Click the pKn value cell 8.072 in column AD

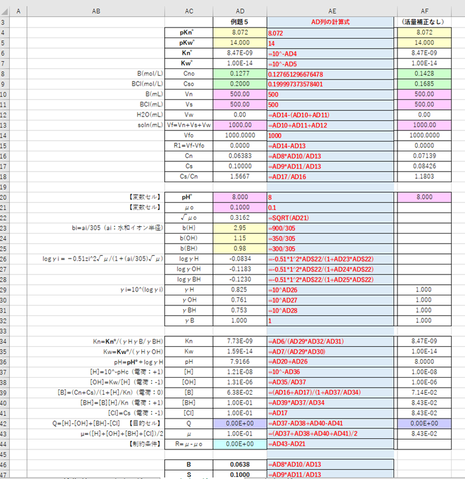[240, 33]
